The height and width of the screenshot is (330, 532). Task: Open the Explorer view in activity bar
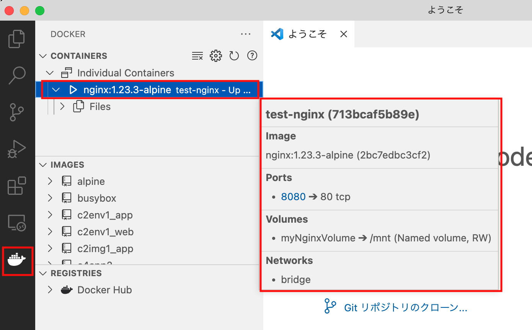(x=17, y=39)
